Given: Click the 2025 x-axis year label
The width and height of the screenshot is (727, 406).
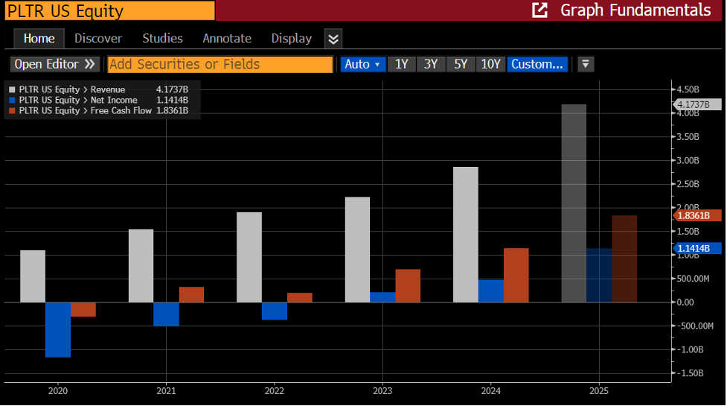Looking at the screenshot, I should point(599,390).
